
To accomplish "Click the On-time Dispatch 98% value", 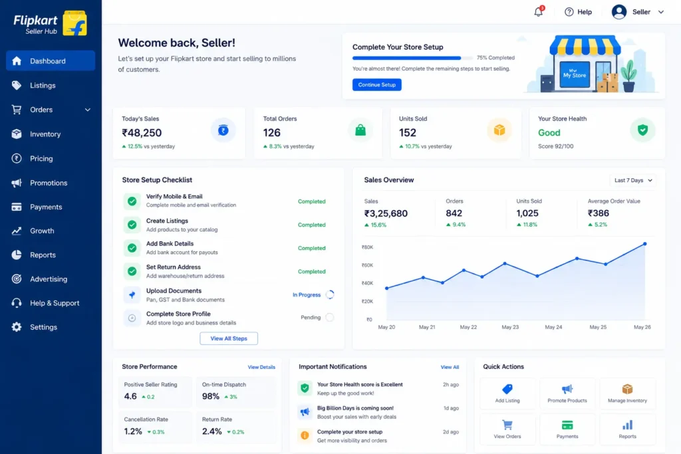I will 211,396.
